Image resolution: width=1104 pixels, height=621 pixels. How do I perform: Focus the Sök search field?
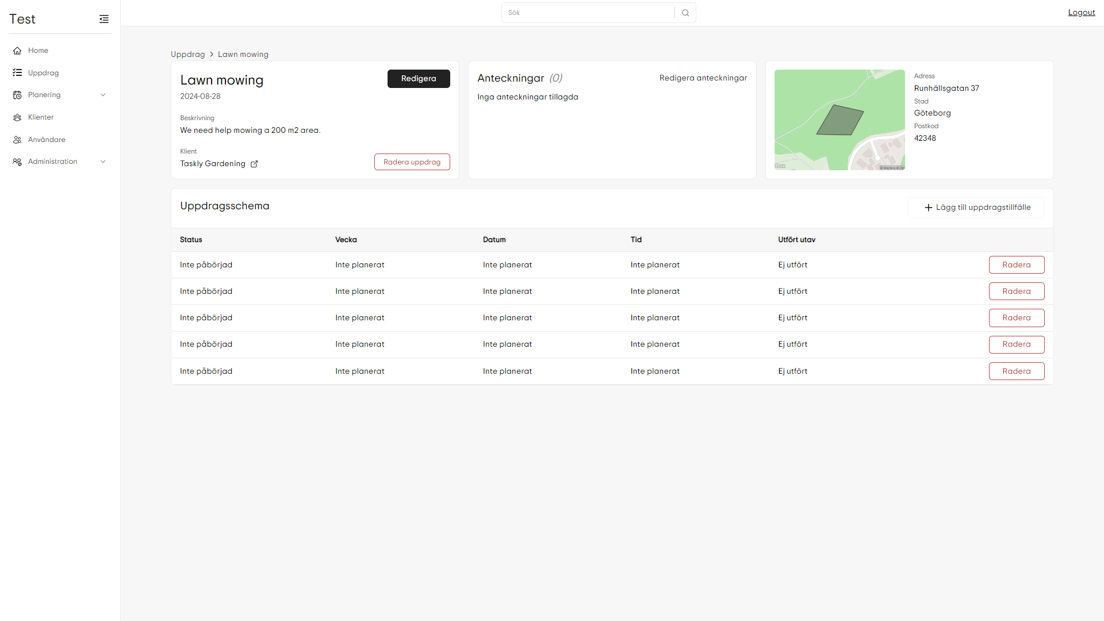(x=588, y=13)
